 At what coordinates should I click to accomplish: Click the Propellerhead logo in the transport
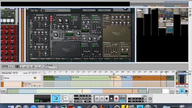[x=150, y=98]
